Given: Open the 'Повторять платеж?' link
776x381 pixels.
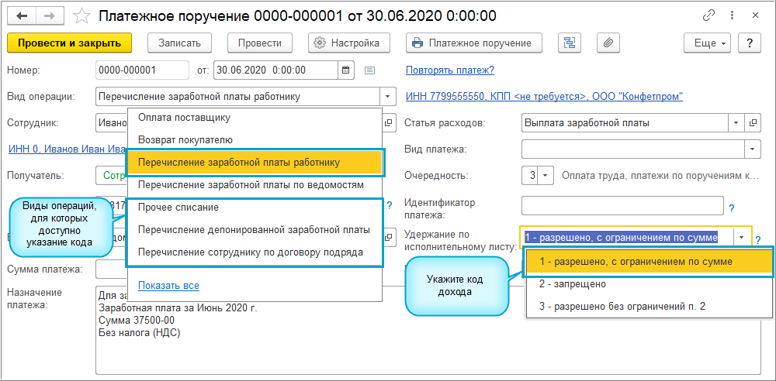Looking at the screenshot, I should (450, 70).
